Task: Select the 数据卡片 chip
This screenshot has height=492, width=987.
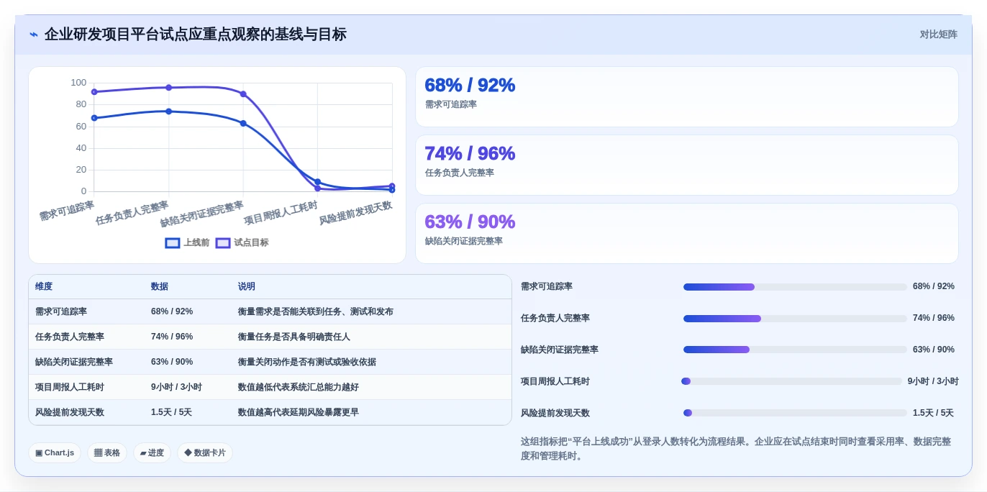Action: tap(205, 453)
